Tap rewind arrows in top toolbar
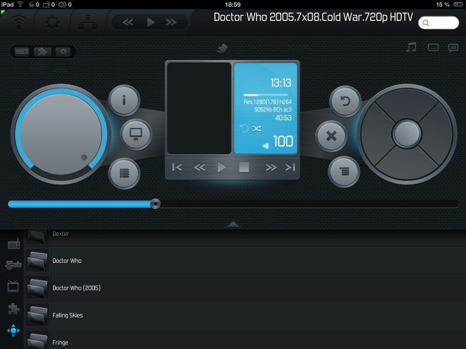Image resolution: width=466 pixels, height=349 pixels. 128,22
